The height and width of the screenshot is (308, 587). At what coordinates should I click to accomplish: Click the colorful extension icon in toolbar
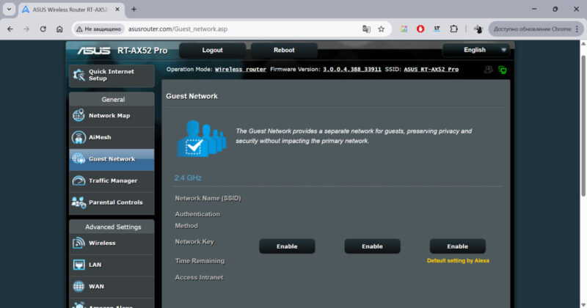tap(404, 29)
